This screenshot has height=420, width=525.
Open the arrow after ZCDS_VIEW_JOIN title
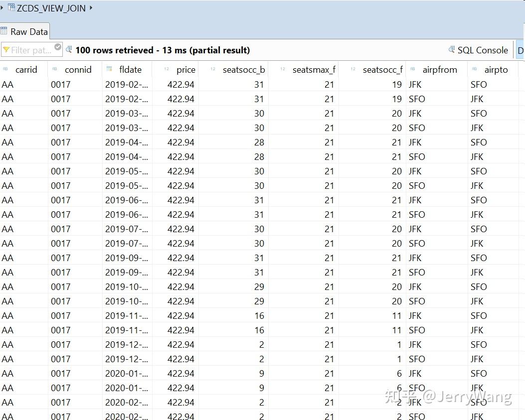pos(91,7)
